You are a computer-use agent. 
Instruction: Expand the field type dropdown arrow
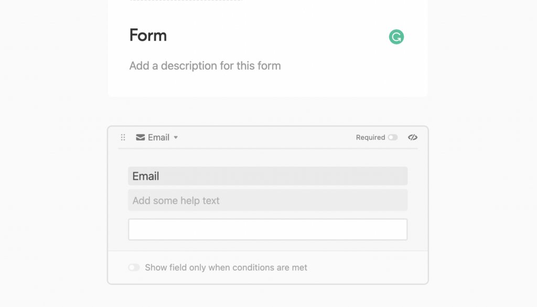(x=176, y=137)
